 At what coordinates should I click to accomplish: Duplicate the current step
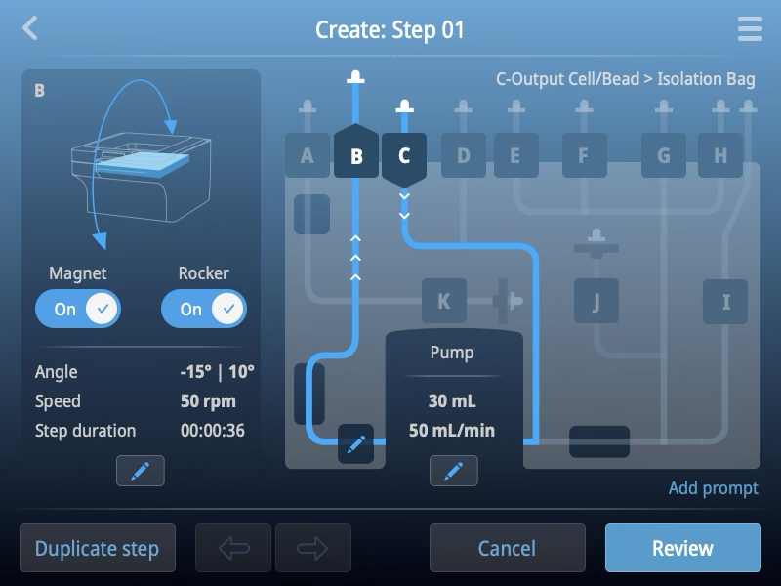[x=97, y=548]
